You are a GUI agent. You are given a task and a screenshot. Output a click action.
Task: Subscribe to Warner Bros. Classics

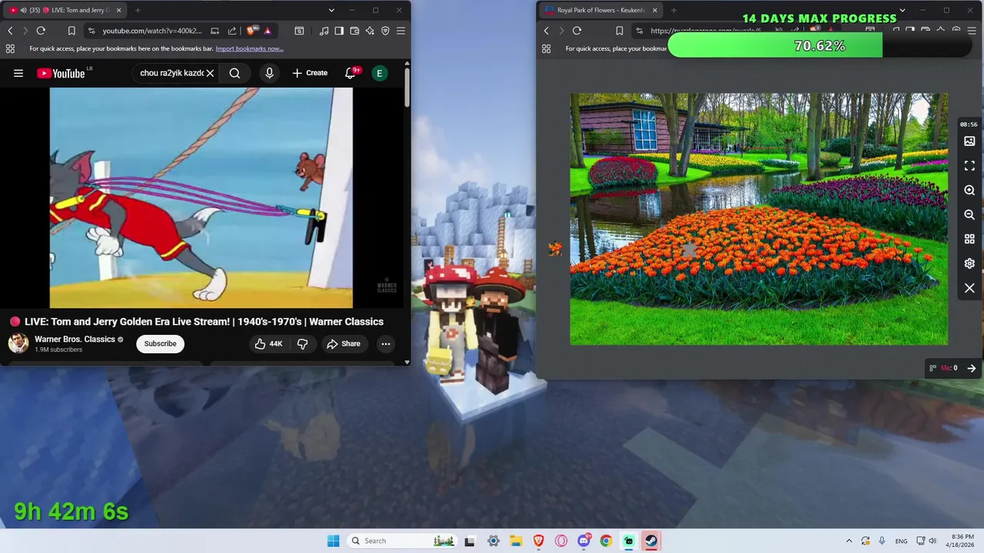(x=160, y=343)
